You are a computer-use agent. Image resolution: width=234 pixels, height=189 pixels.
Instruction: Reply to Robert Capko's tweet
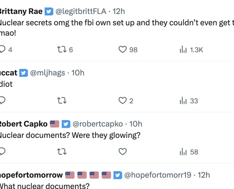pos(2,152)
